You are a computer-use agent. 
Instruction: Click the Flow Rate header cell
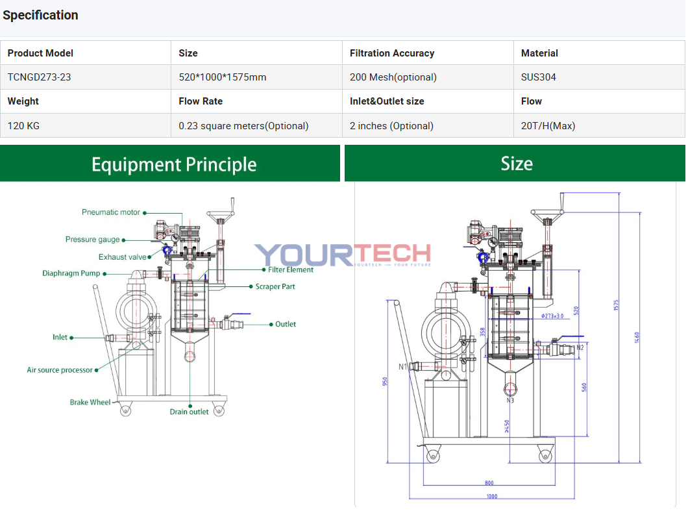pyautogui.click(x=256, y=101)
